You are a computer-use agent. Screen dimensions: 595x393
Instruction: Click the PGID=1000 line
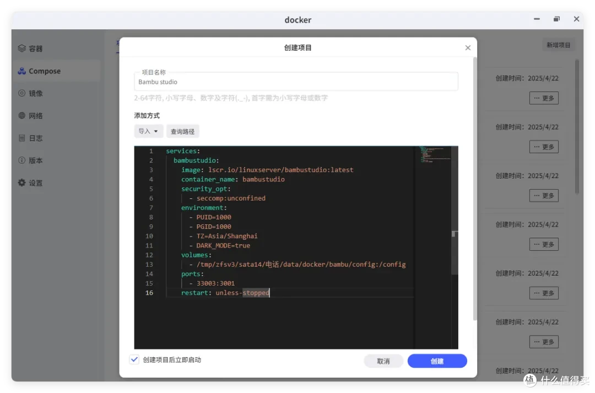[x=210, y=227]
